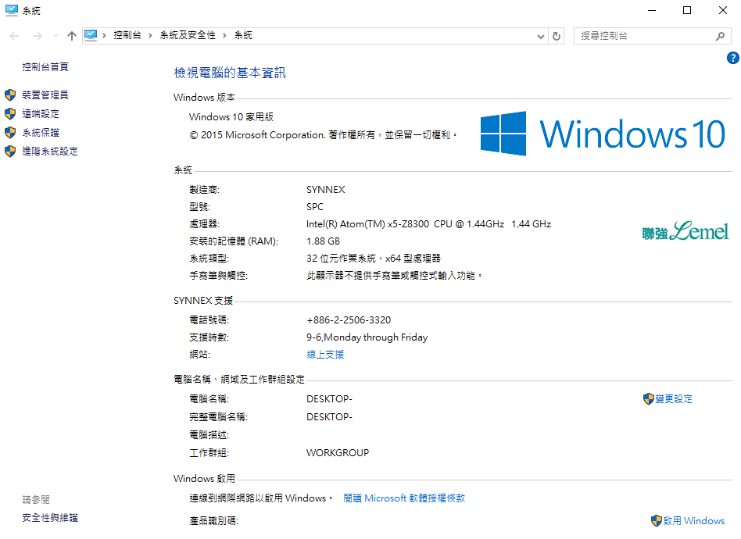This screenshot has width=741, height=539.
Task: Click the manufacturer value SYNNEX
Action: (x=326, y=190)
